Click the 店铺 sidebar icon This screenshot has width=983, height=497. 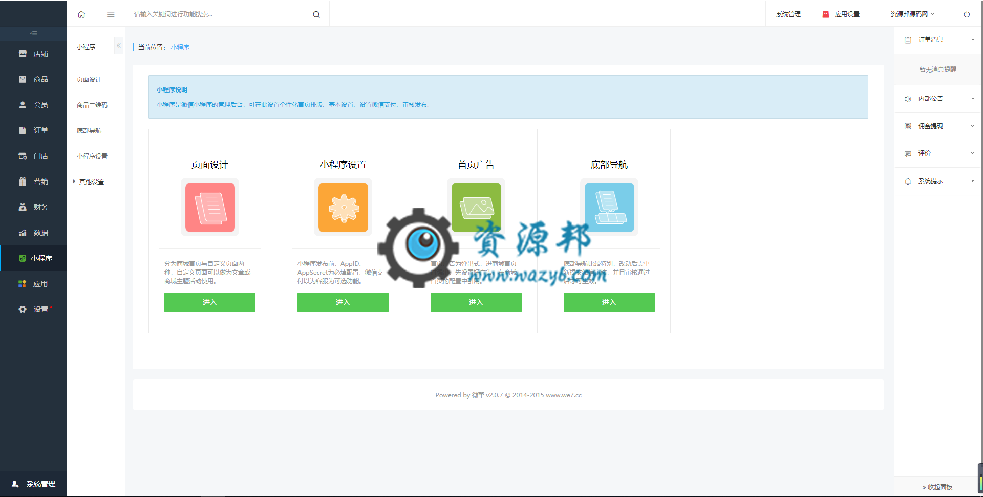(23, 54)
